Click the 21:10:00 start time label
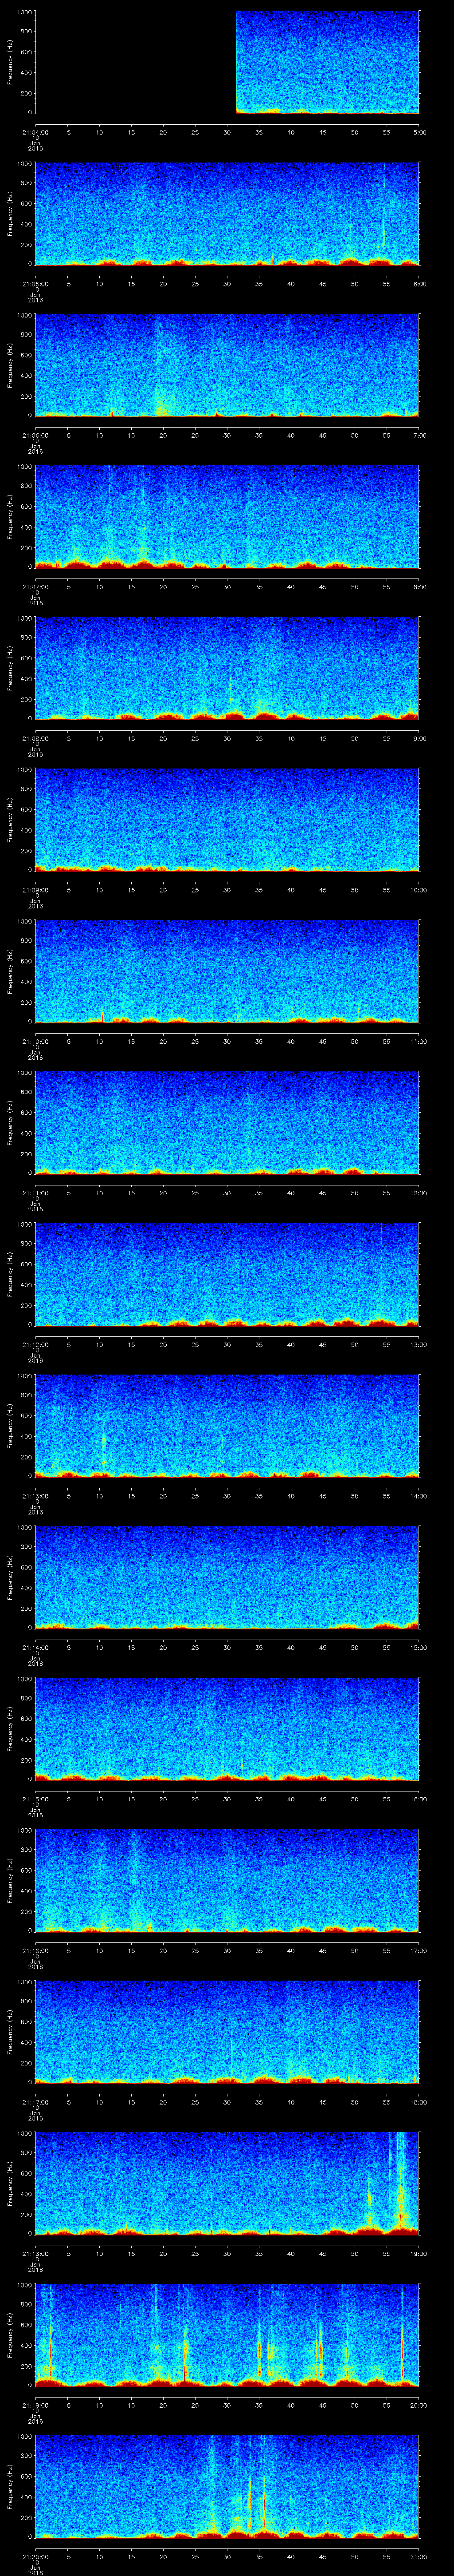 [x=35, y=1041]
